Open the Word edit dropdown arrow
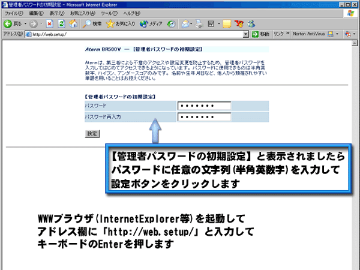This screenshot has height=270, width=360. pyautogui.click(x=219, y=23)
